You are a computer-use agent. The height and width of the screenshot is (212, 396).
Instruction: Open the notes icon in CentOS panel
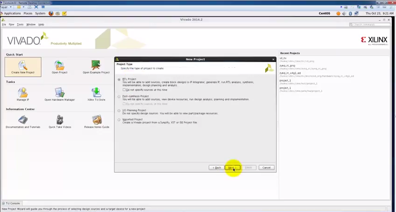[64, 14]
